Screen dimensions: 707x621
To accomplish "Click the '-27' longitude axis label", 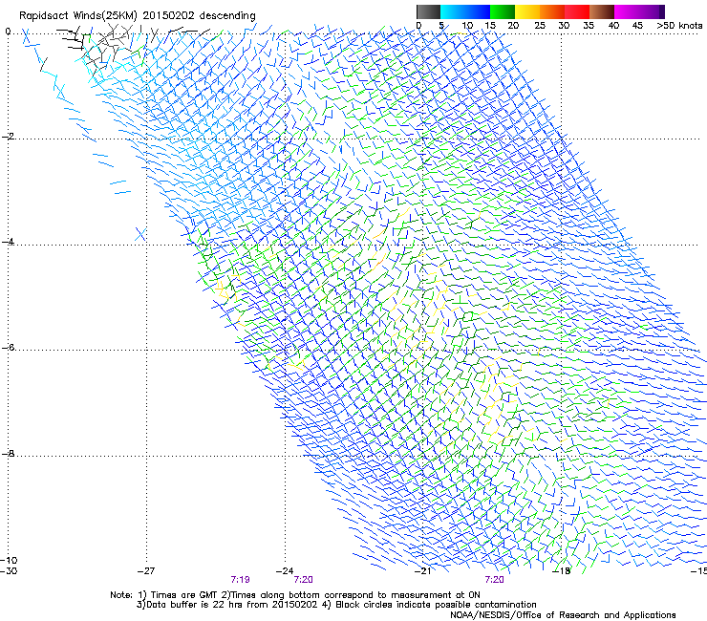I will tap(146, 571).
